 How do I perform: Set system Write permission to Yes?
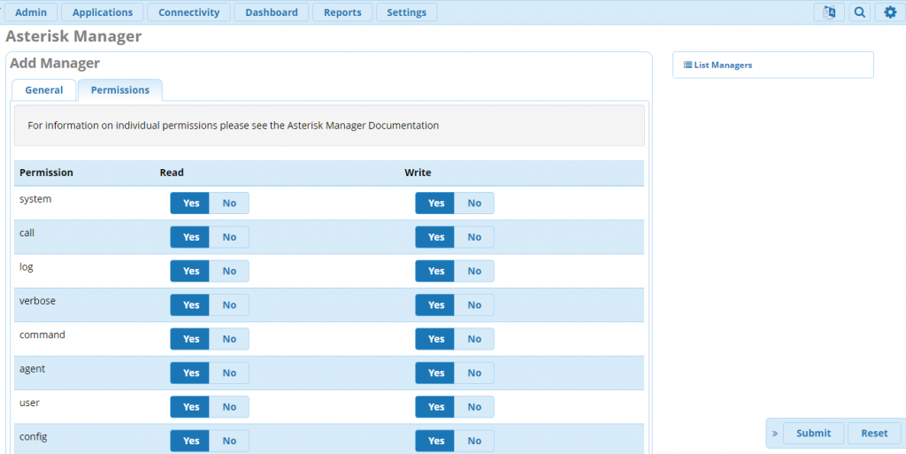pyautogui.click(x=434, y=204)
